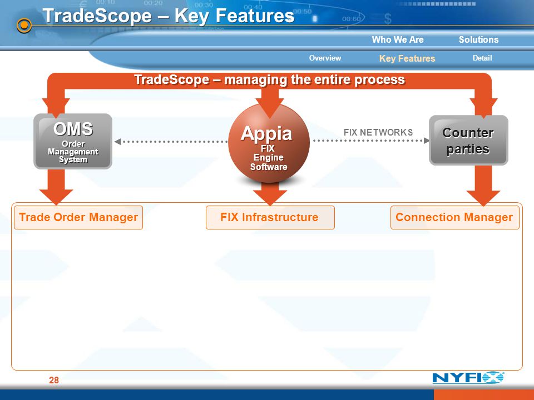The width and height of the screenshot is (534, 400).
Task: Select the Key Features sub-tab
Action: pos(407,58)
